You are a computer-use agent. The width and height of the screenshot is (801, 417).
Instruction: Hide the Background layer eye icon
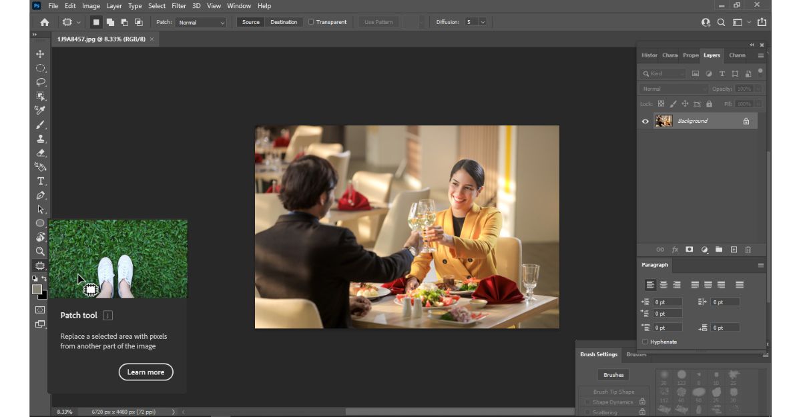pos(645,121)
